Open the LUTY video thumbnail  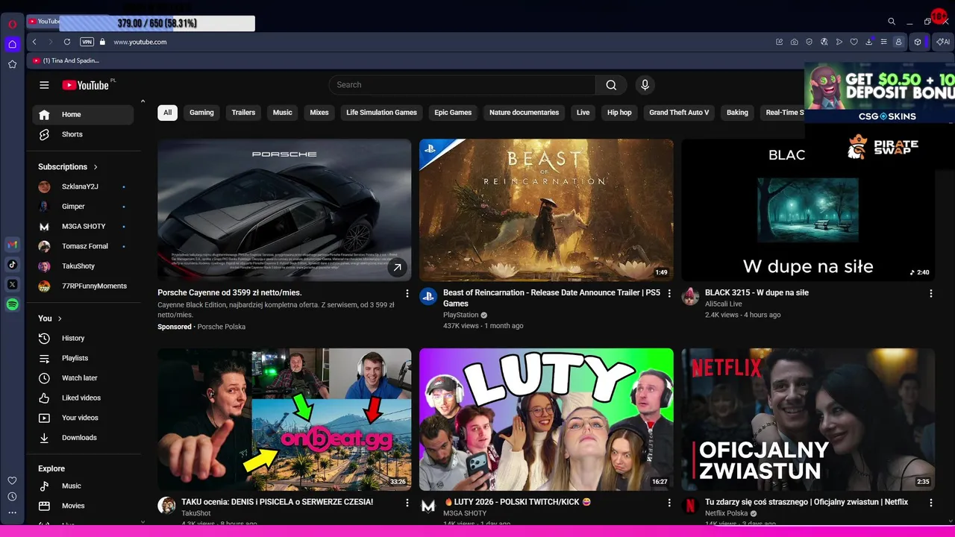click(x=546, y=419)
